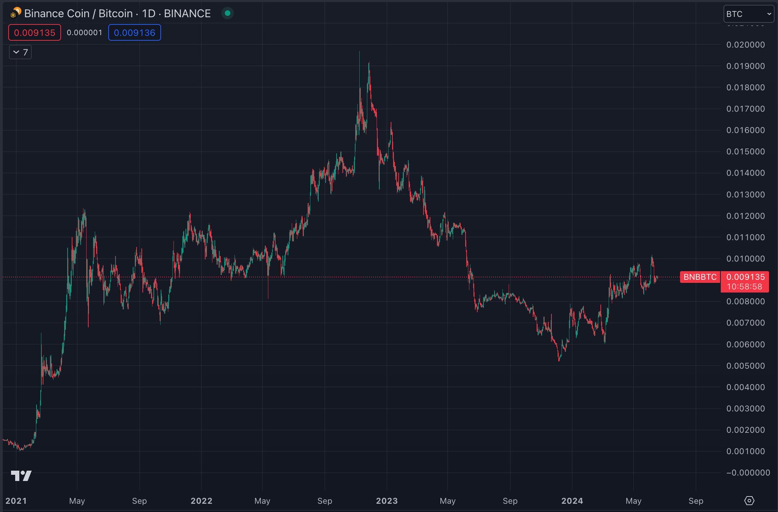This screenshot has height=512, width=778.
Task: Click the Binance Coin / Bitcoin title
Action: click(x=78, y=13)
